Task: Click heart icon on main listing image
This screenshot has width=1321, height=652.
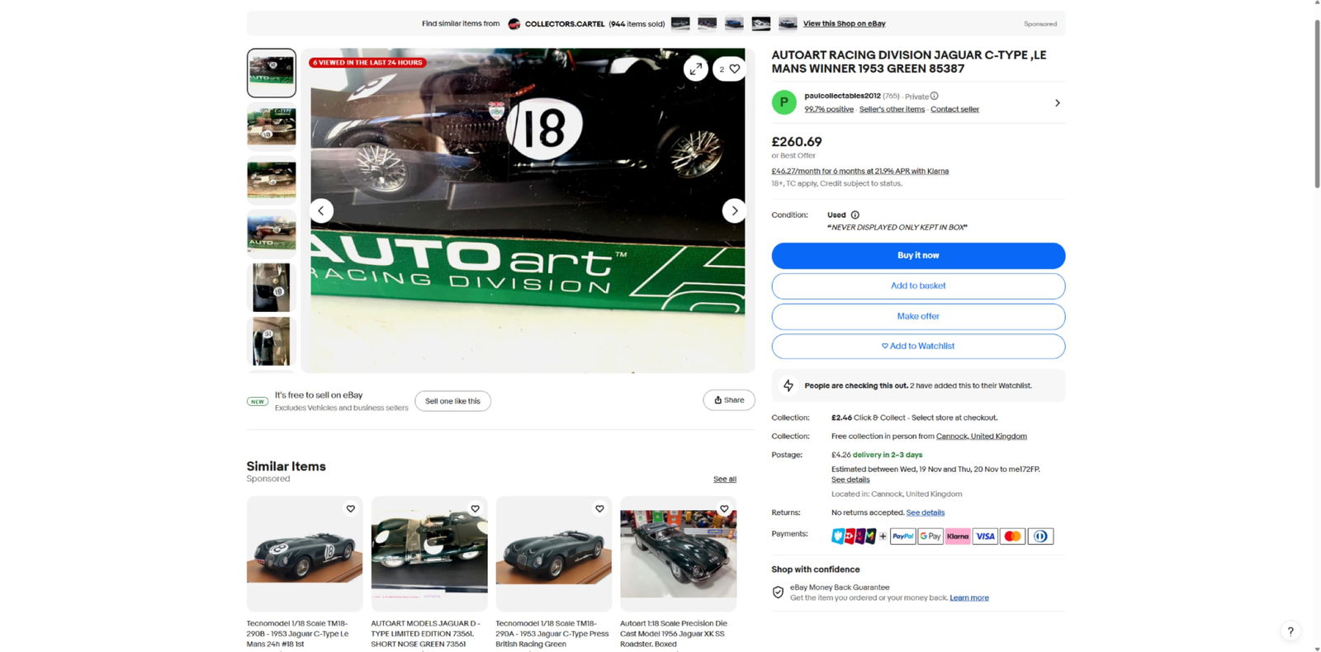Action: coord(729,69)
